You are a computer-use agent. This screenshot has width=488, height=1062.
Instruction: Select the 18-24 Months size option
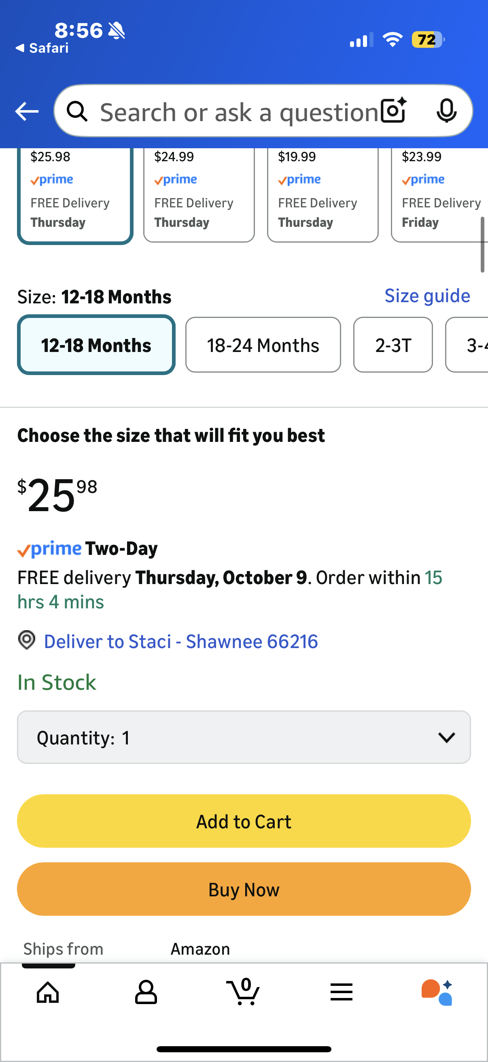[263, 345]
